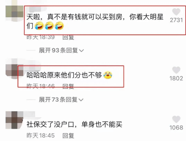Reply to the comment posted 昨天18:39
The width and height of the screenshot is (186, 141).
coord(68,37)
